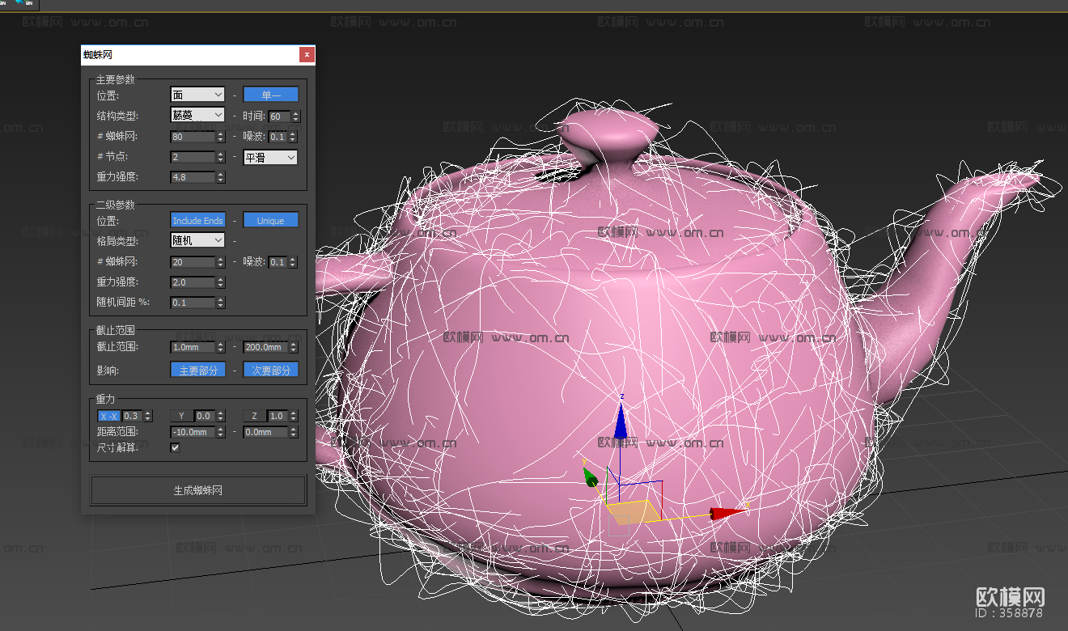Close the 蜘蛛网 dialog with red X
Image resolution: width=1068 pixels, height=631 pixels.
pyautogui.click(x=307, y=55)
